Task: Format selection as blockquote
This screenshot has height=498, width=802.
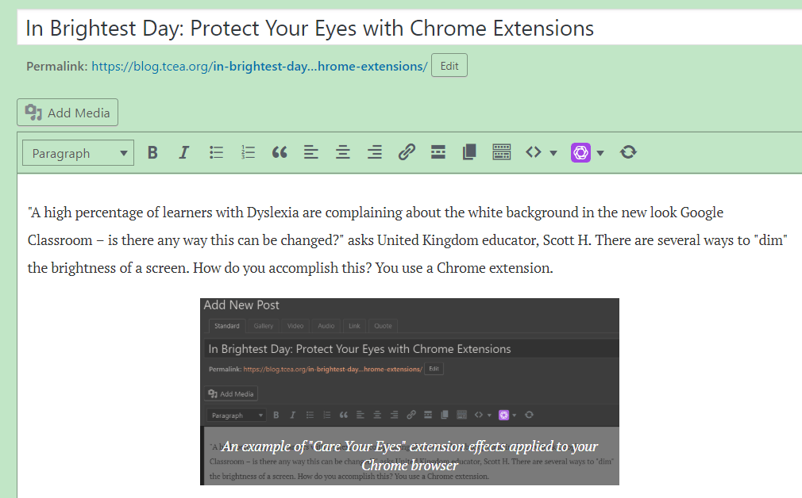Action: coord(280,152)
